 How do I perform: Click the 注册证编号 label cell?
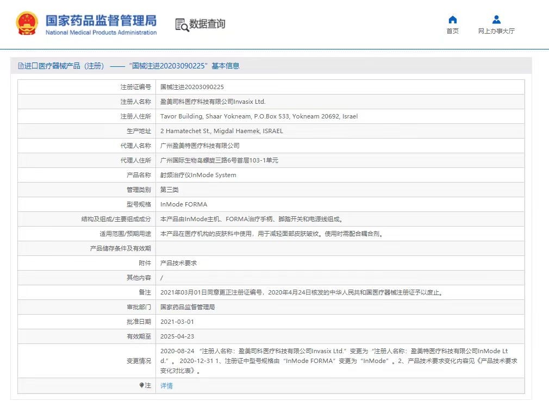(135, 87)
